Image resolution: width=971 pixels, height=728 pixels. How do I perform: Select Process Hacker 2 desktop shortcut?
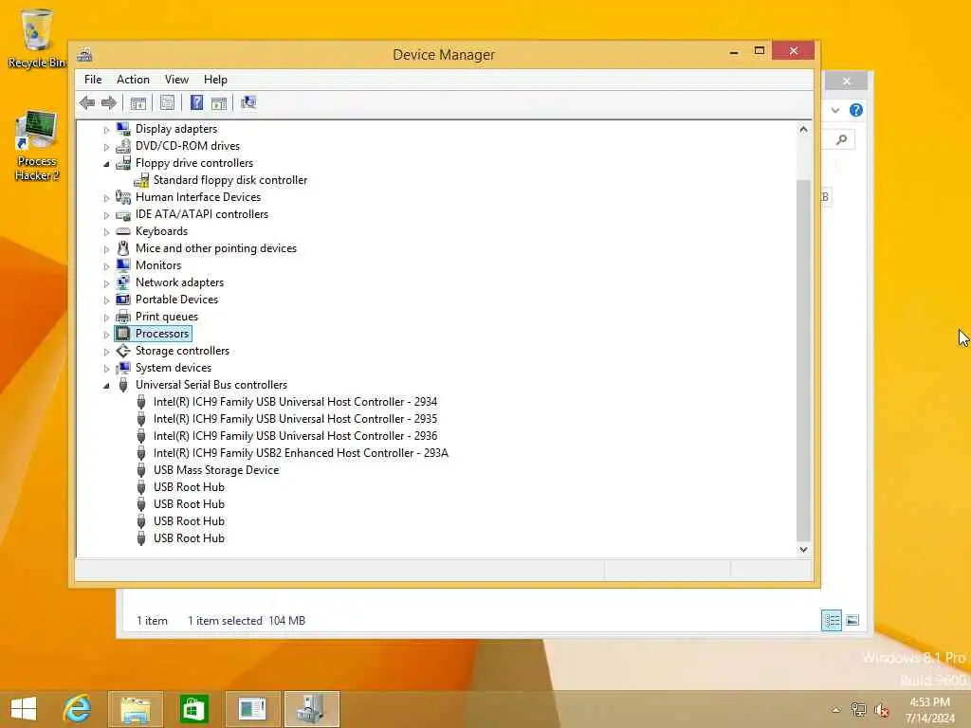tap(36, 146)
